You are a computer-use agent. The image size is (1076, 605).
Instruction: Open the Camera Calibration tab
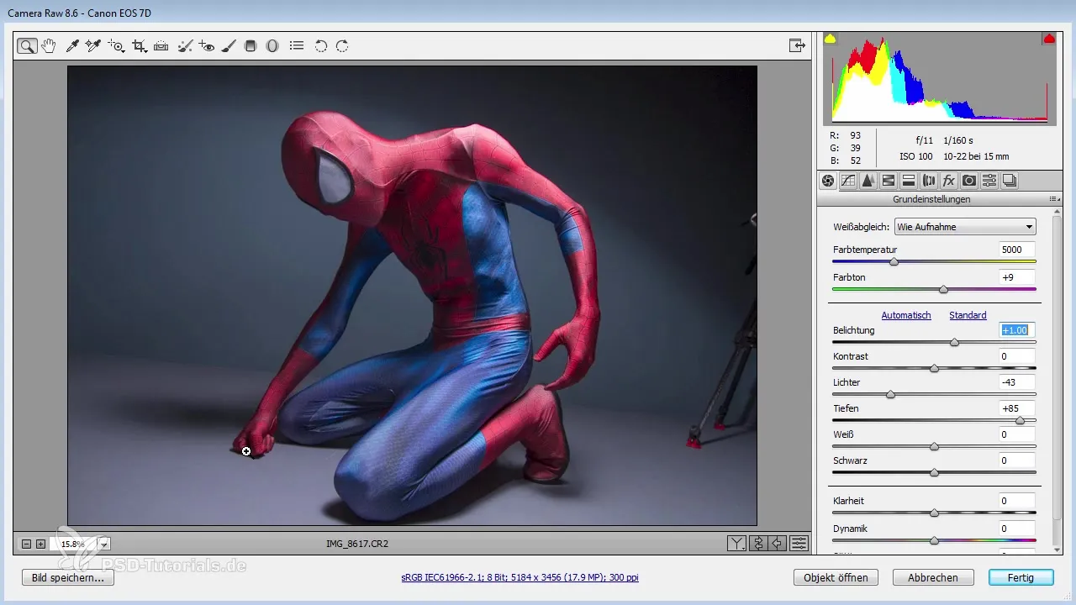coord(969,180)
